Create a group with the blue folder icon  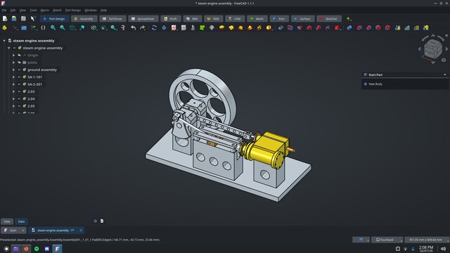24,28
